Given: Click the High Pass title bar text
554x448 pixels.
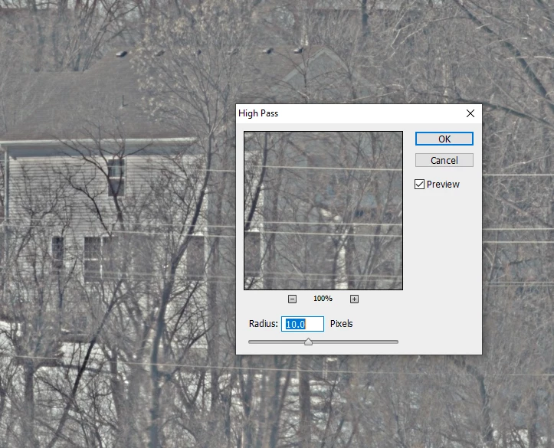Looking at the screenshot, I should [258, 113].
